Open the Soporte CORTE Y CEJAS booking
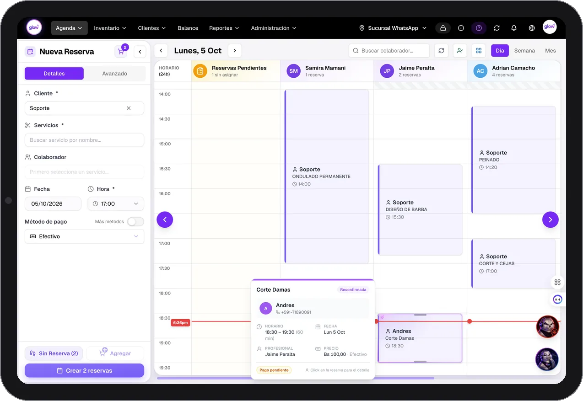Viewport: 583px width, 401px height. coord(513,263)
